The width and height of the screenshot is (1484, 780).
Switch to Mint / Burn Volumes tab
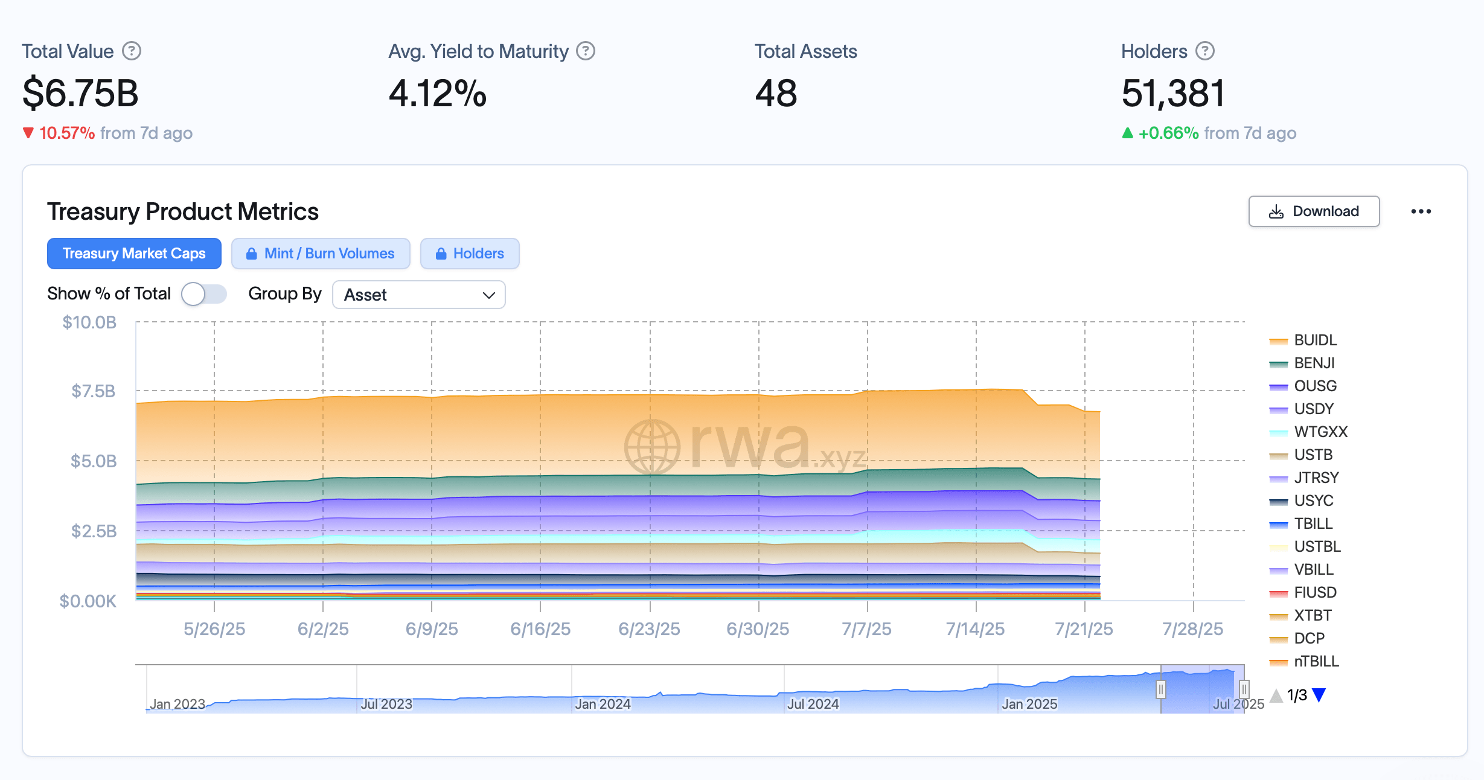[x=321, y=254]
